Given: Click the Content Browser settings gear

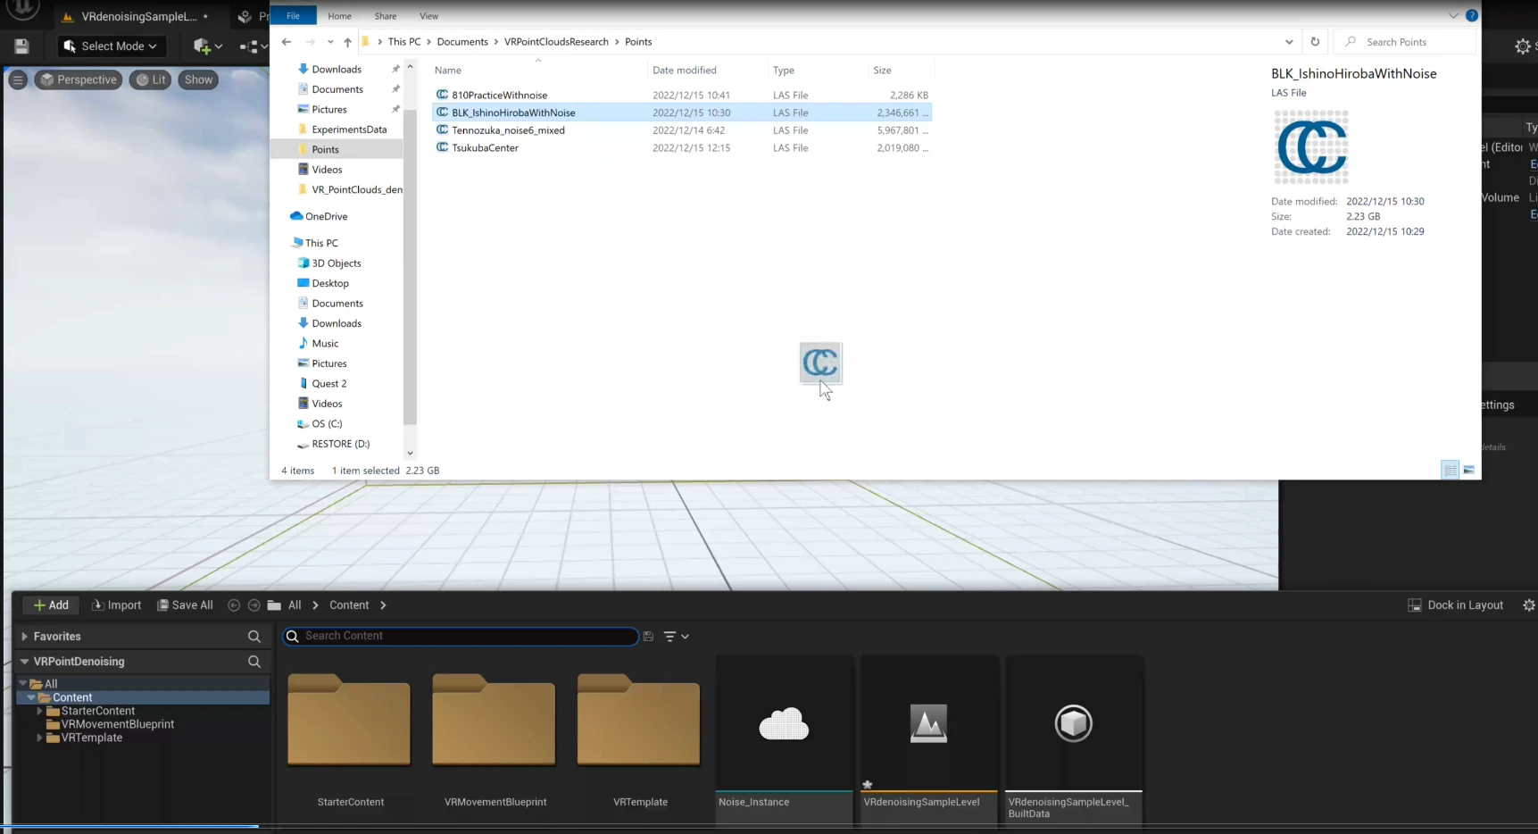Looking at the screenshot, I should pyautogui.click(x=1528, y=605).
